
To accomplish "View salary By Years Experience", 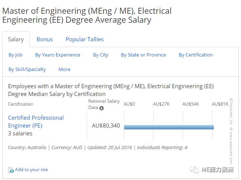I will click(58, 55).
